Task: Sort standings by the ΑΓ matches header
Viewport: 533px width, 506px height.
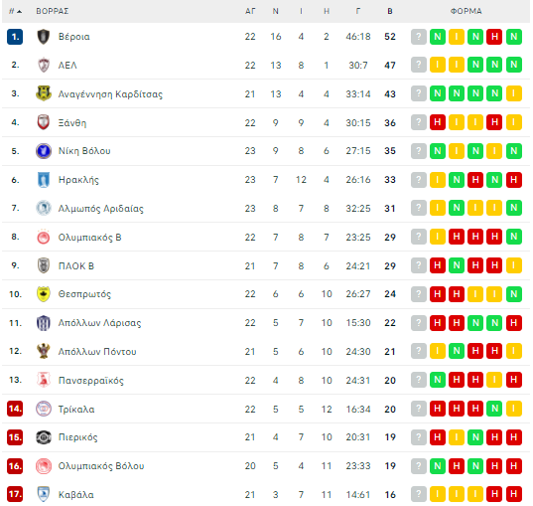Action: (x=250, y=11)
